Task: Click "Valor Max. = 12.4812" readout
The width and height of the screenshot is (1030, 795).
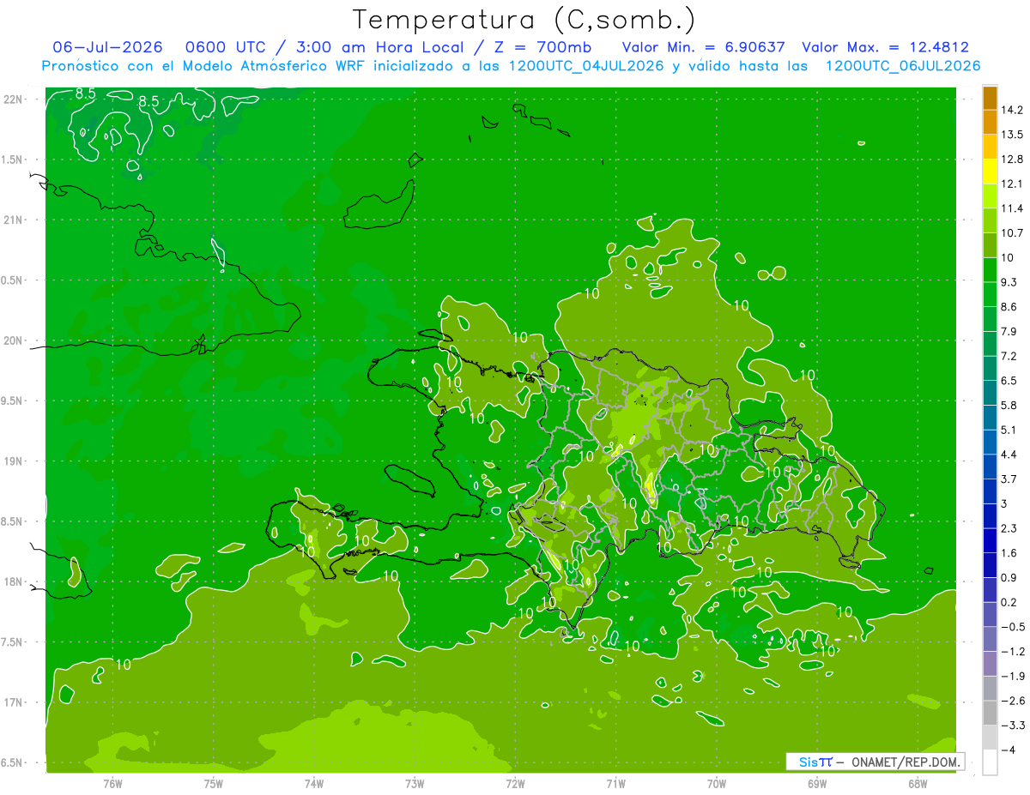Action: coord(885,47)
